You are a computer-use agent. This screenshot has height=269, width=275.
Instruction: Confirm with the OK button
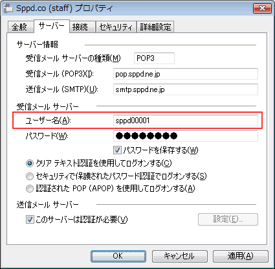118,256
